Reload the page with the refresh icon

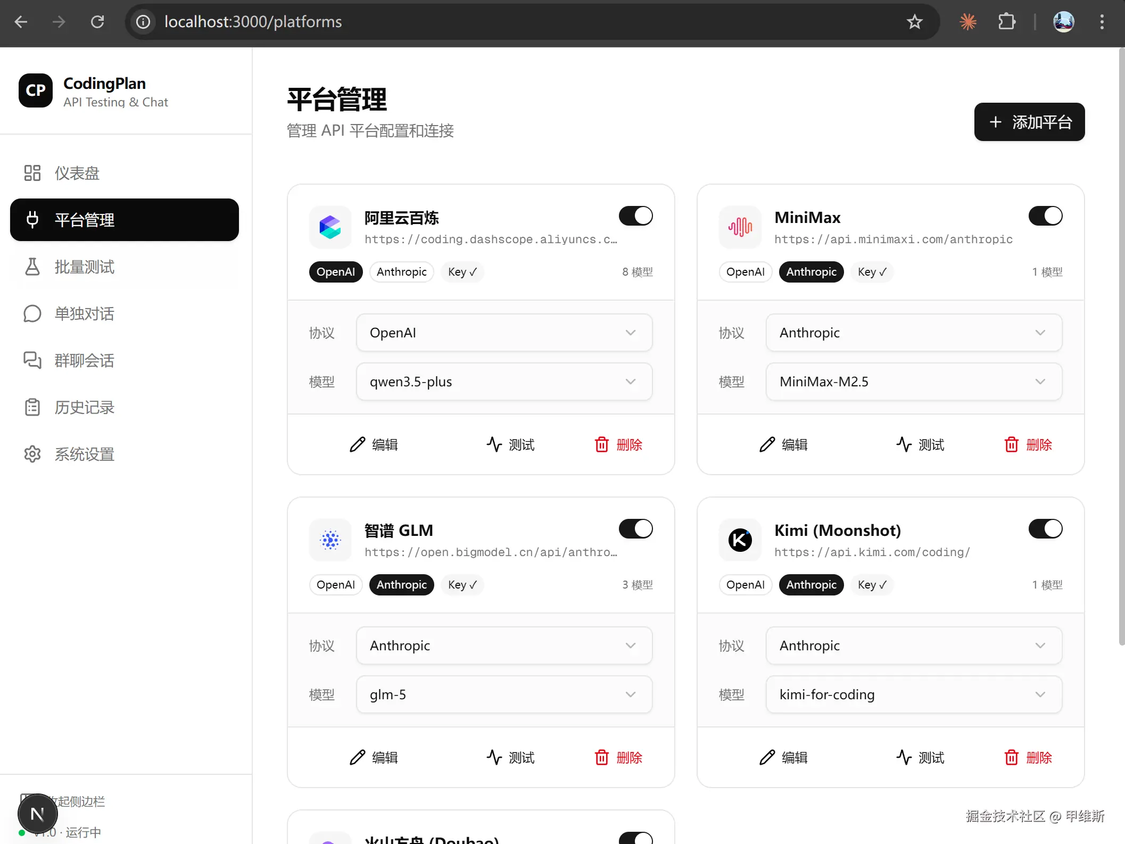coord(97,22)
